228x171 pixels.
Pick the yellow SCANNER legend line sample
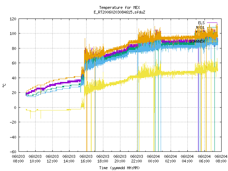(x=212, y=41)
